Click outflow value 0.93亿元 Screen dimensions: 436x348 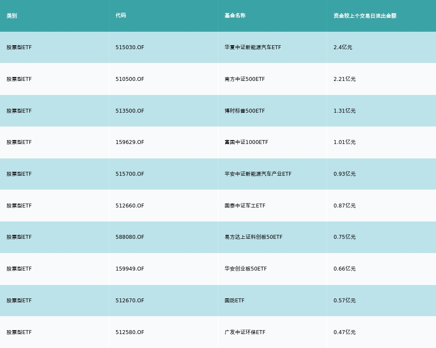pyautogui.click(x=344, y=174)
